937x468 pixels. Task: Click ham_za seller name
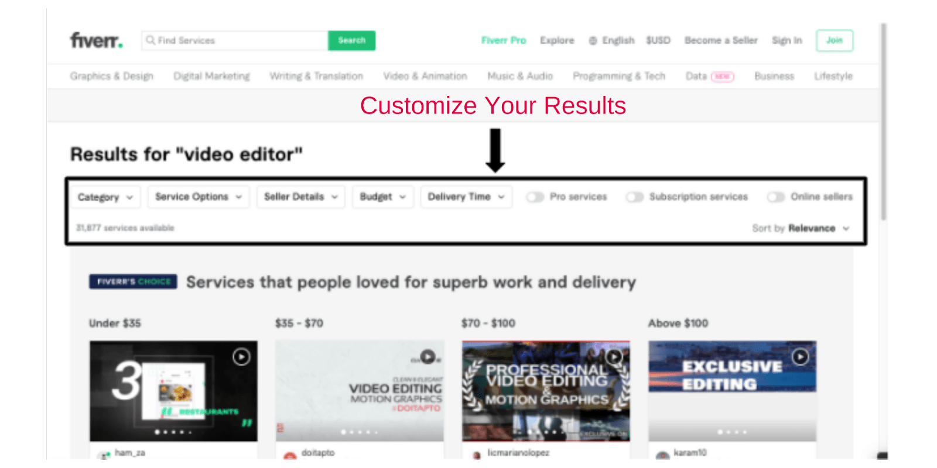tap(130, 453)
